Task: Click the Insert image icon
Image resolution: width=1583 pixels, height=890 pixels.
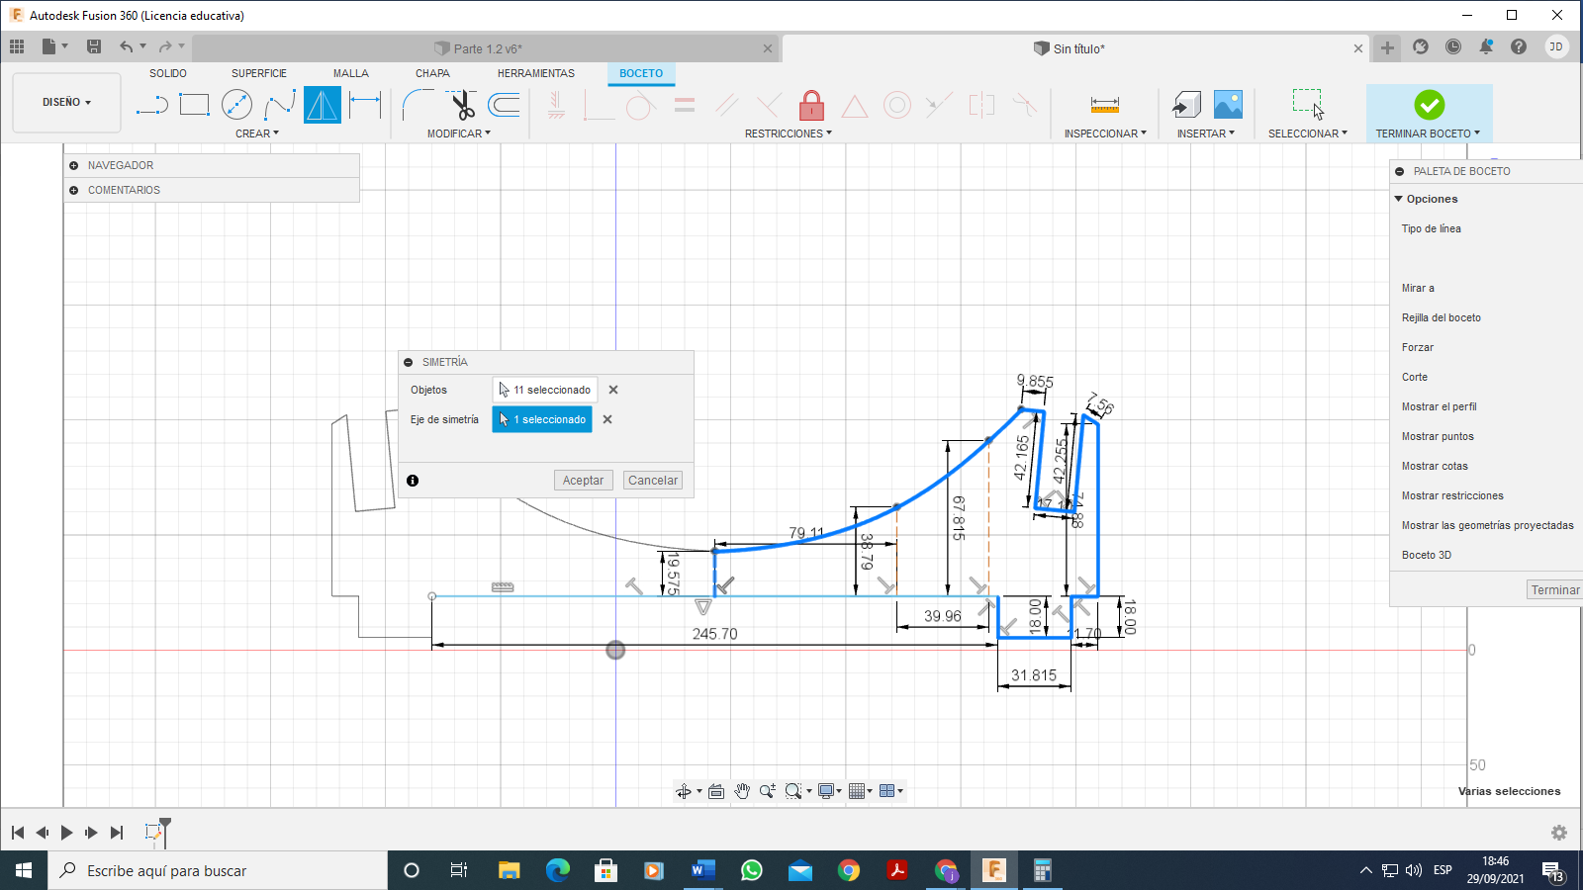Action: coord(1228,105)
